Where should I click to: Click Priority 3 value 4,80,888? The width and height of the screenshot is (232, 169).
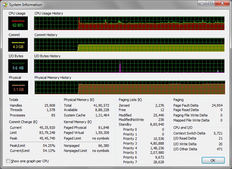(157, 143)
